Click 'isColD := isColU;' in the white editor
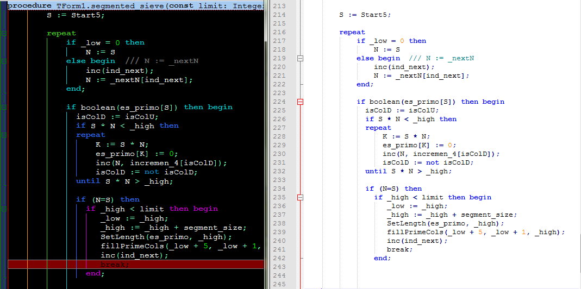 click(402, 110)
